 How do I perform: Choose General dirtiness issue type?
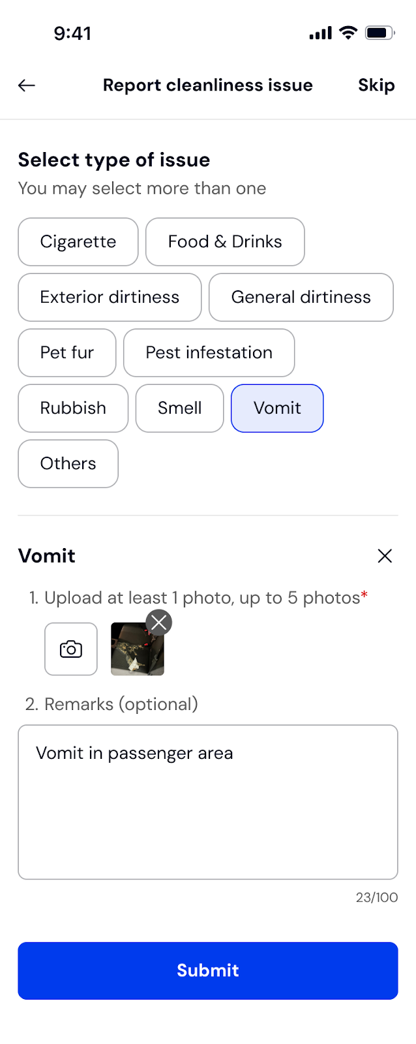pos(301,298)
